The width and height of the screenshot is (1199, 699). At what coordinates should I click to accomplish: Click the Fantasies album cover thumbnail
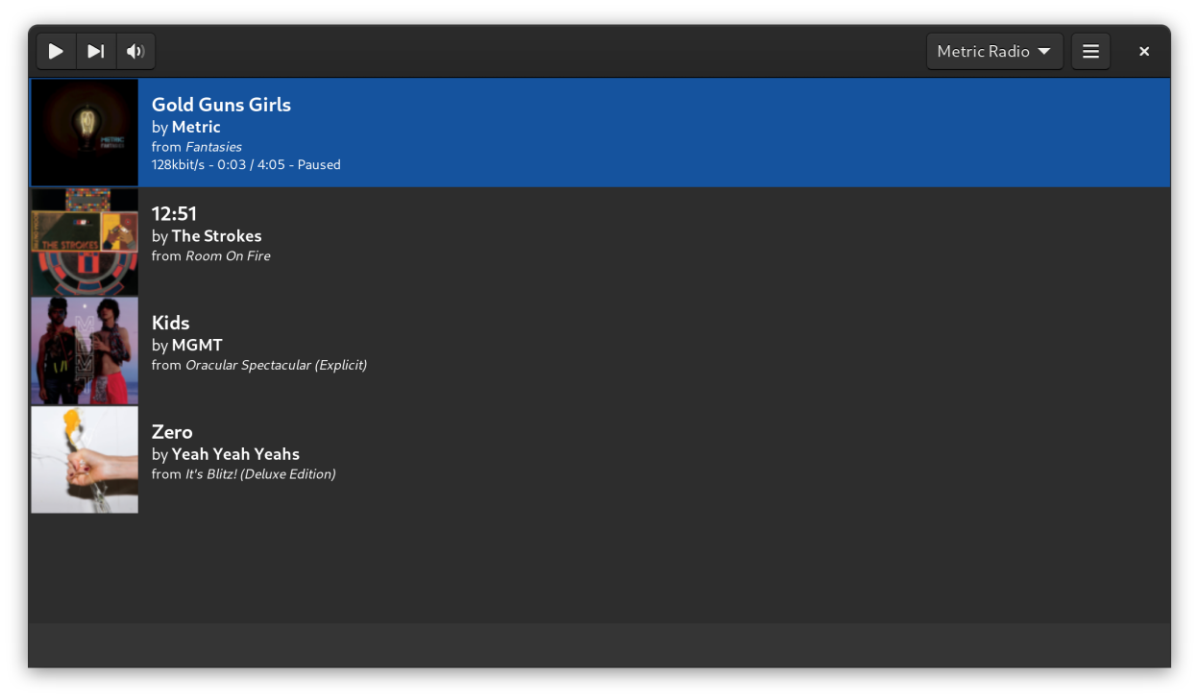(x=85, y=133)
